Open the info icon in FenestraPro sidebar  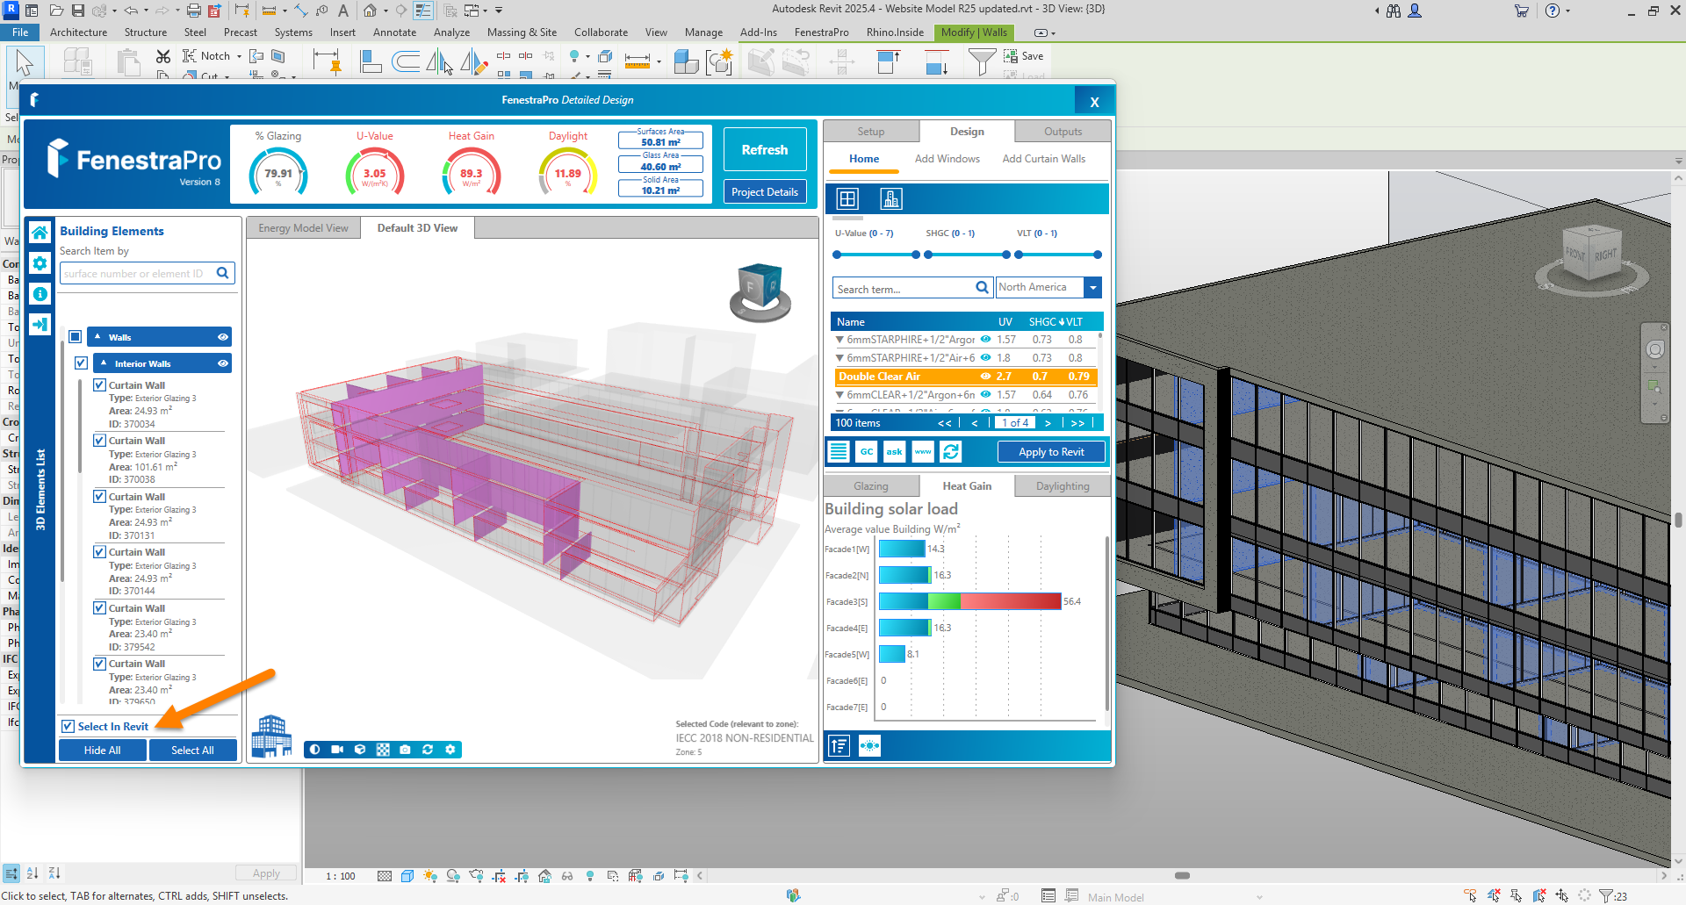pyautogui.click(x=40, y=294)
